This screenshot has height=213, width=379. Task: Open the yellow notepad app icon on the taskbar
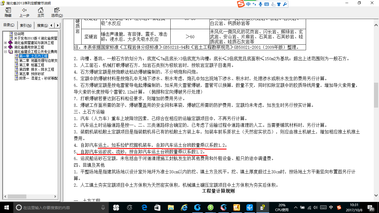coord(237,207)
